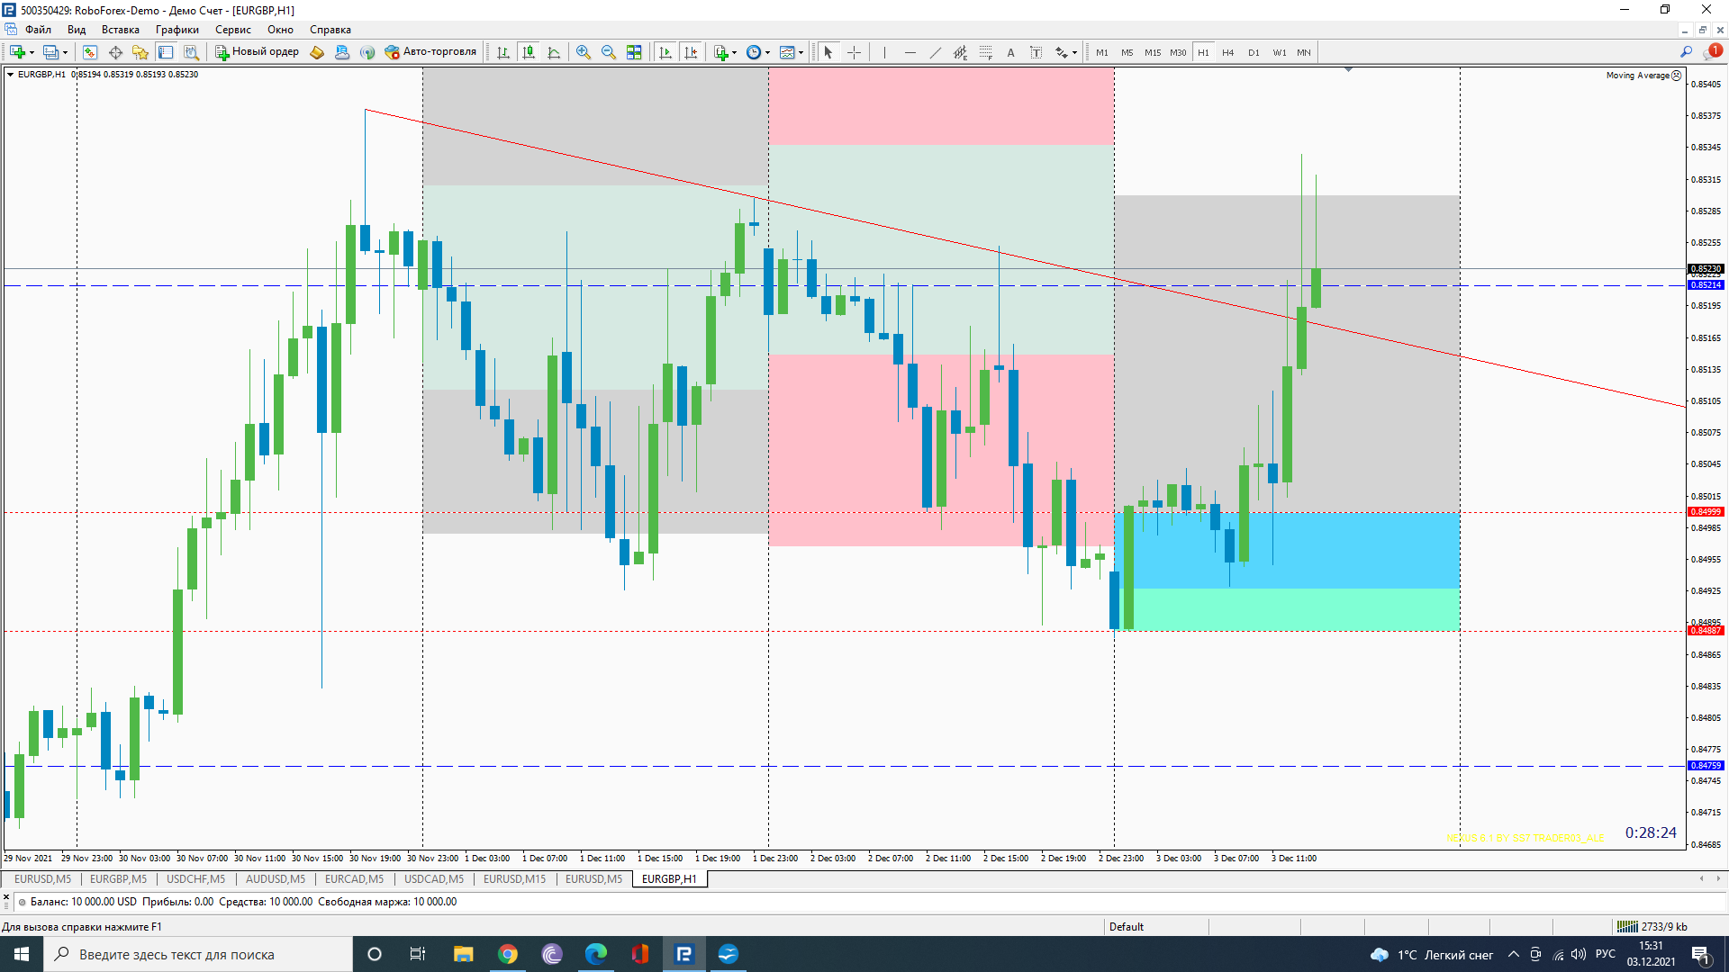
Task: Toggle candlestick chart mode
Action: [529, 52]
